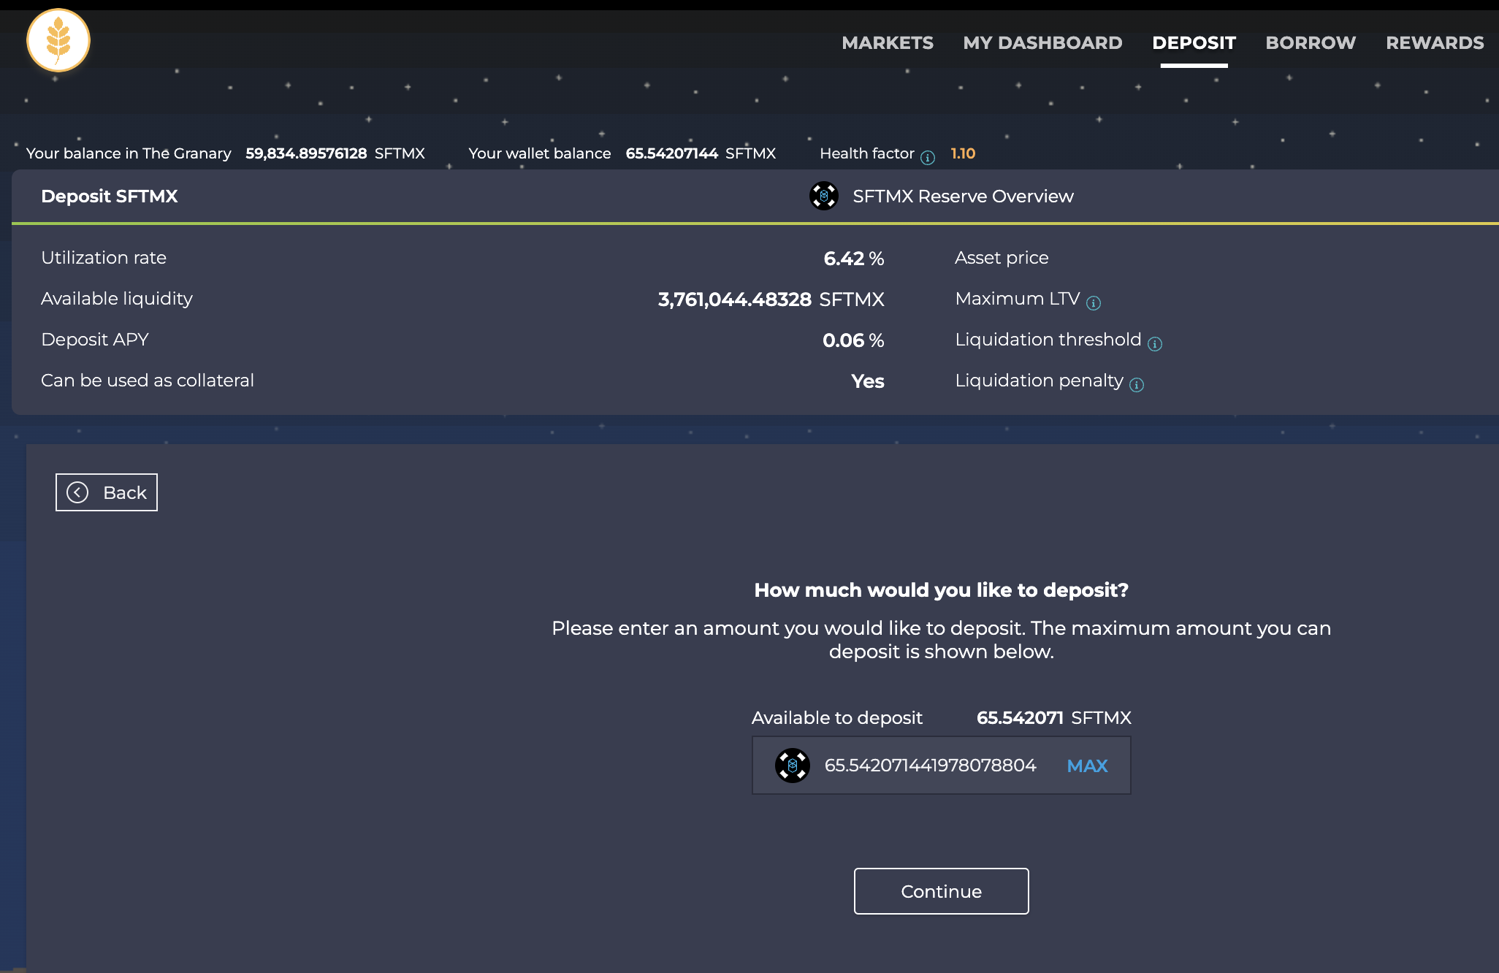Screen dimensions: 1499x973
Task: Click the Deposit SFTMX panel heading
Action: (x=110, y=196)
